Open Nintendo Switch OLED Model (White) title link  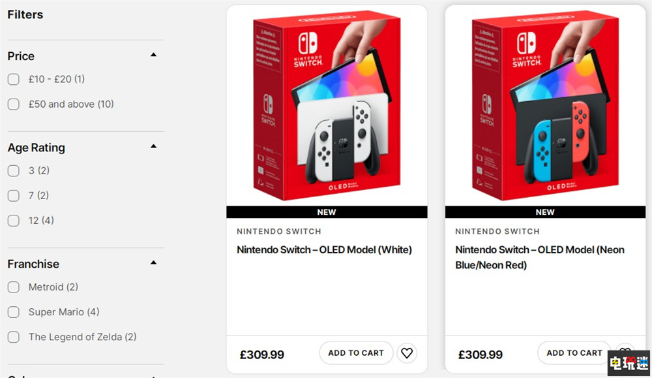(324, 249)
